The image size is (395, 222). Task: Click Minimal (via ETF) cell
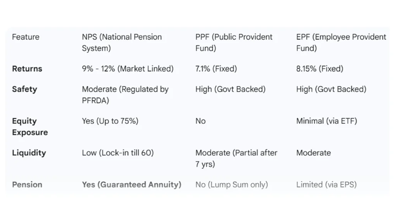pyautogui.click(x=326, y=121)
